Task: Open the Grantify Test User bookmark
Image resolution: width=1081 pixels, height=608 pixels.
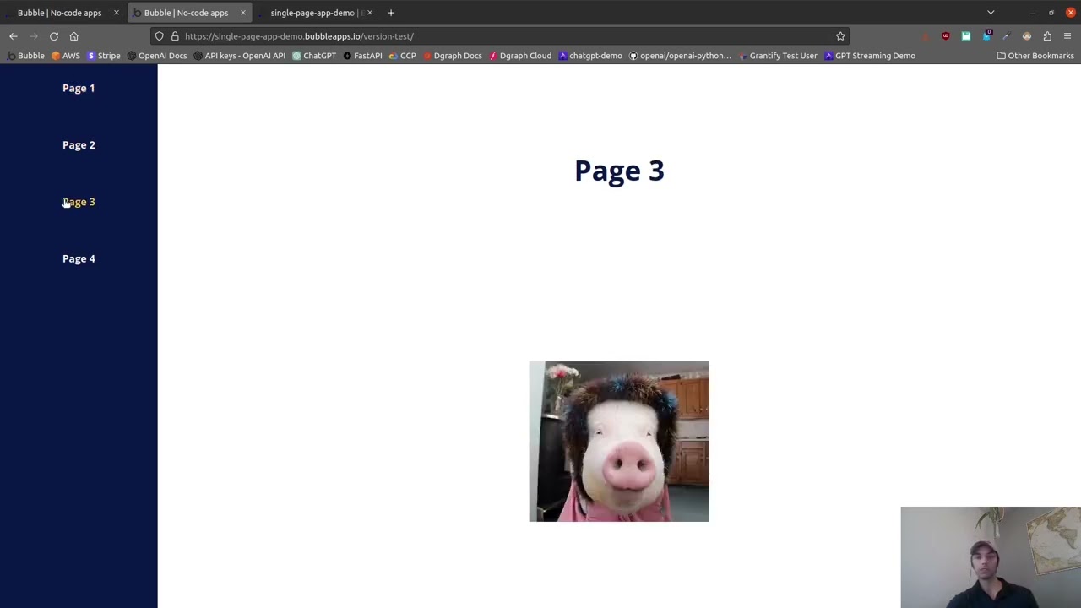Action: 778,56
